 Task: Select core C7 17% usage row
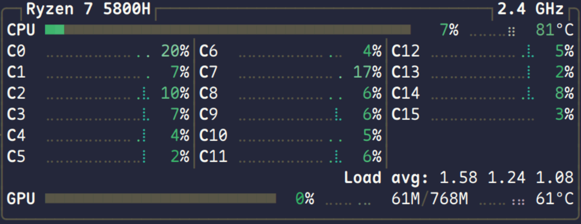pos(290,72)
